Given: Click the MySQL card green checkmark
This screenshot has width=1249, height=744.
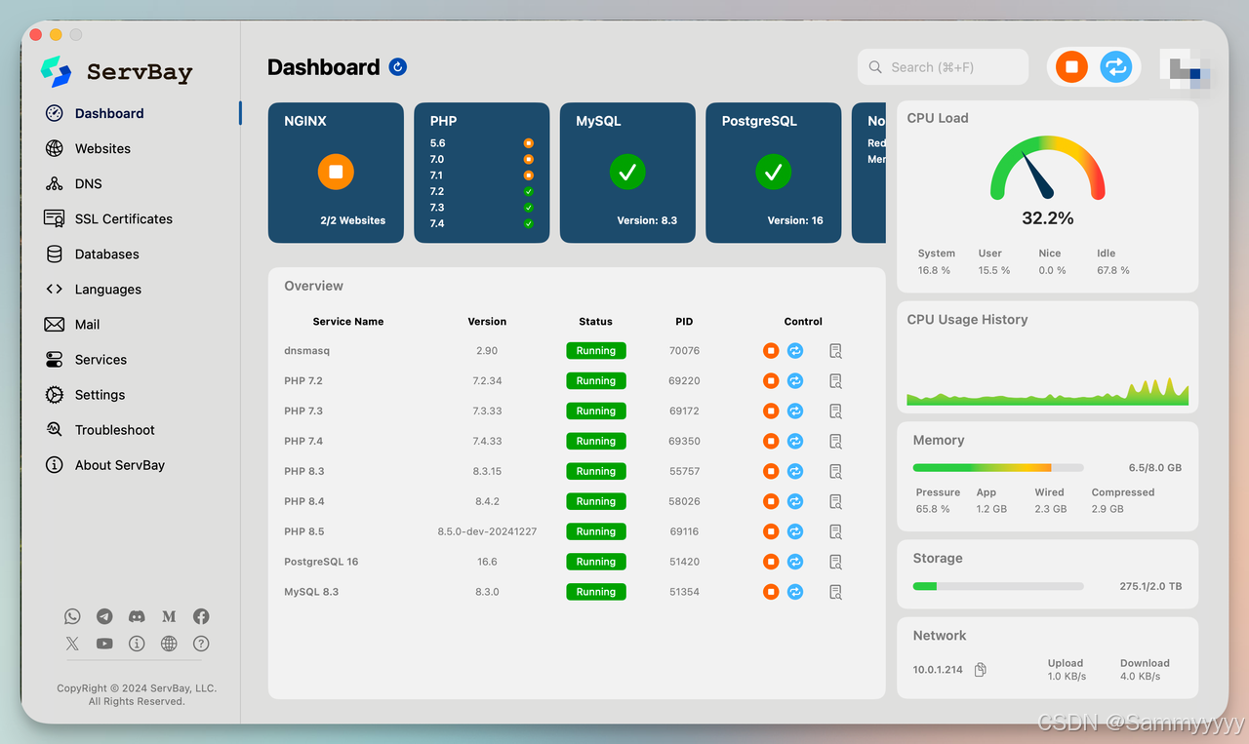Looking at the screenshot, I should click(627, 172).
